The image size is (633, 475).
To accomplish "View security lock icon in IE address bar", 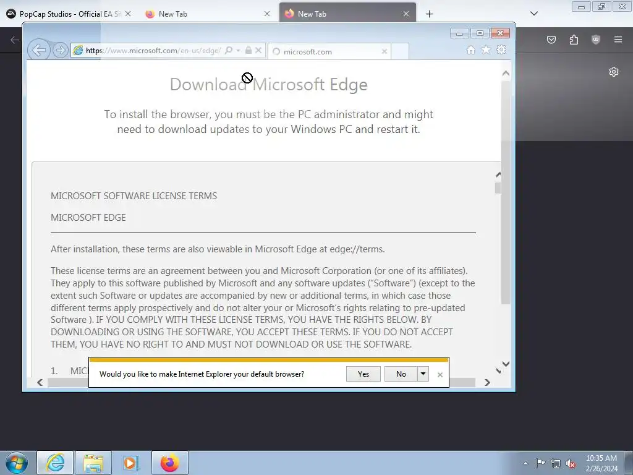I will tap(249, 51).
